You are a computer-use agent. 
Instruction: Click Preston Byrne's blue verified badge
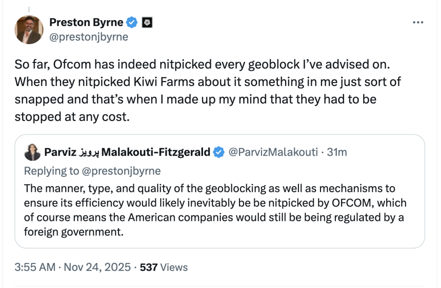click(x=132, y=23)
